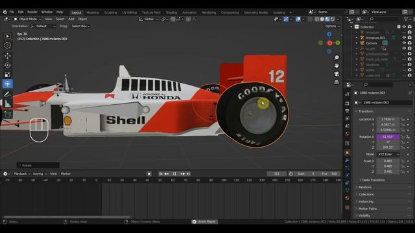Select the Move tool
Viewport: 415px width, 233px height.
[x=7, y=56]
